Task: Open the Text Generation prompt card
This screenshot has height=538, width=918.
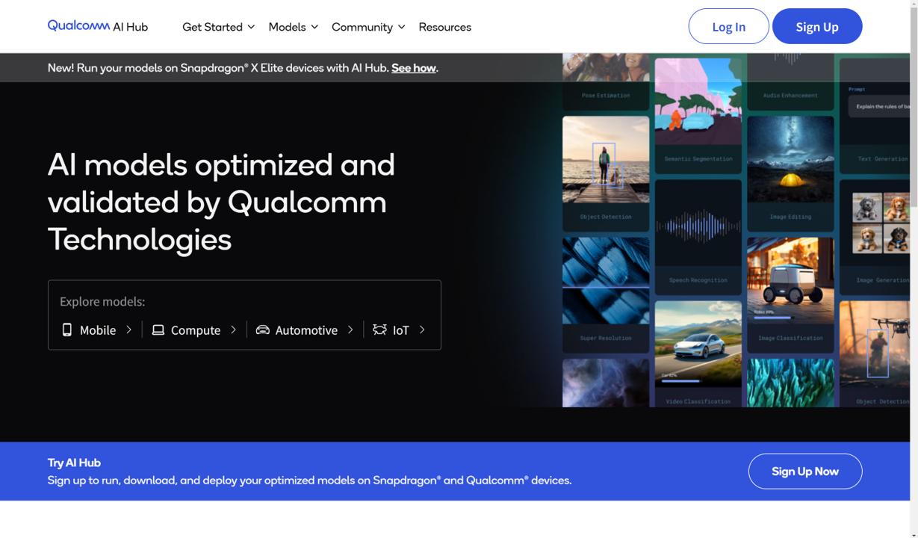Action: click(874, 115)
